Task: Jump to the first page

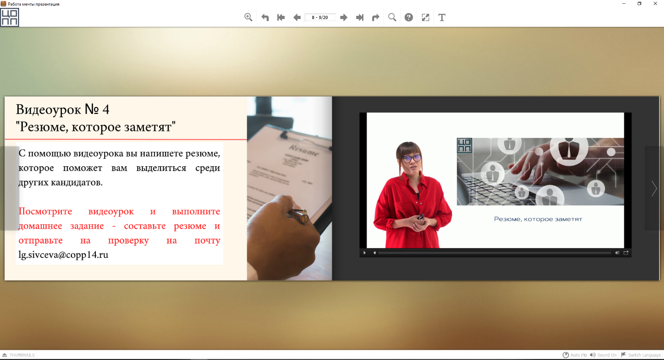Action: [x=281, y=18]
